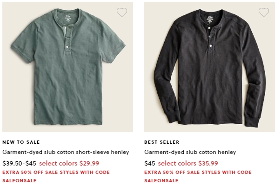The height and width of the screenshot is (185, 275).
Task: Favorite the green short-sleeve henley with heart
Action: (x=122, y=12)
